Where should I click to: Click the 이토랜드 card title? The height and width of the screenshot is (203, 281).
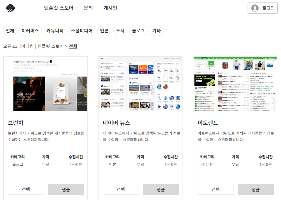point(208,123)
